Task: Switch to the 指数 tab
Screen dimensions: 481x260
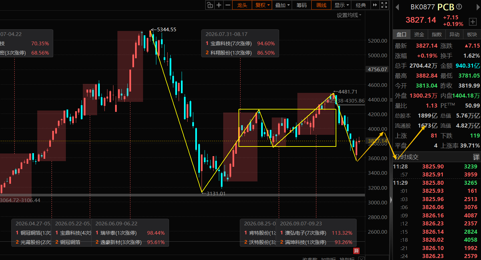Action: click(x=437, y=34)
